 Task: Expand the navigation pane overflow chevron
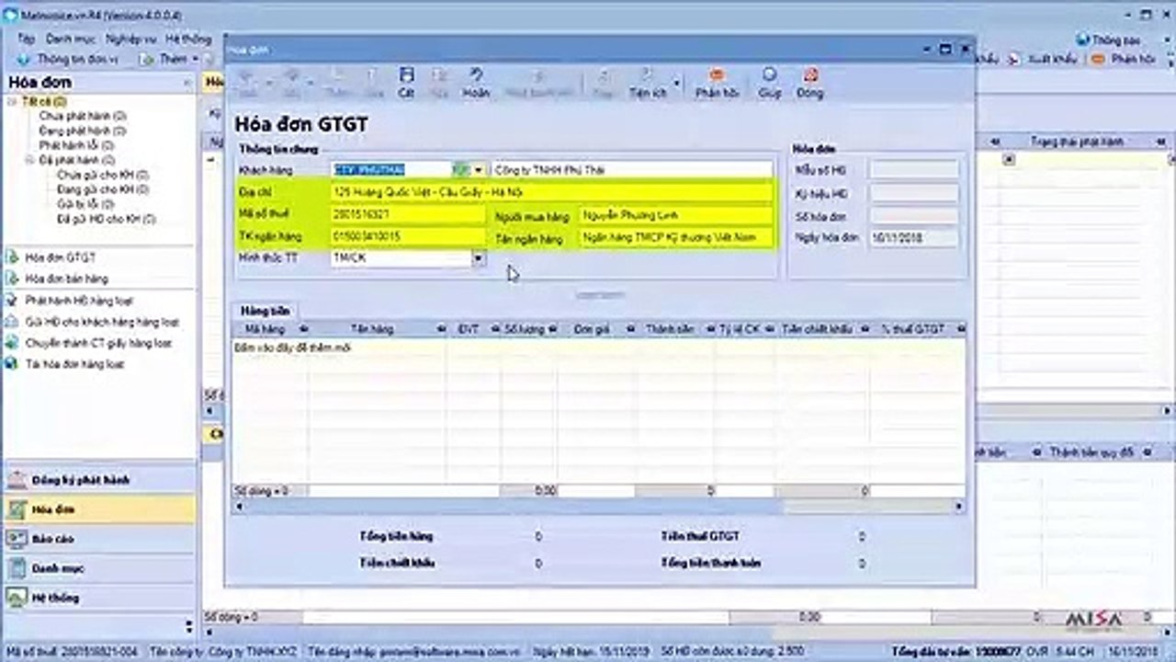(189, 627)
